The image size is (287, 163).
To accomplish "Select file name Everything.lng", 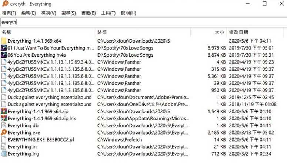I will 23,154.
